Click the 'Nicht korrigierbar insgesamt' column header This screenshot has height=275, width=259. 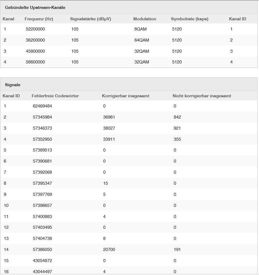click(x=202, y=96)
